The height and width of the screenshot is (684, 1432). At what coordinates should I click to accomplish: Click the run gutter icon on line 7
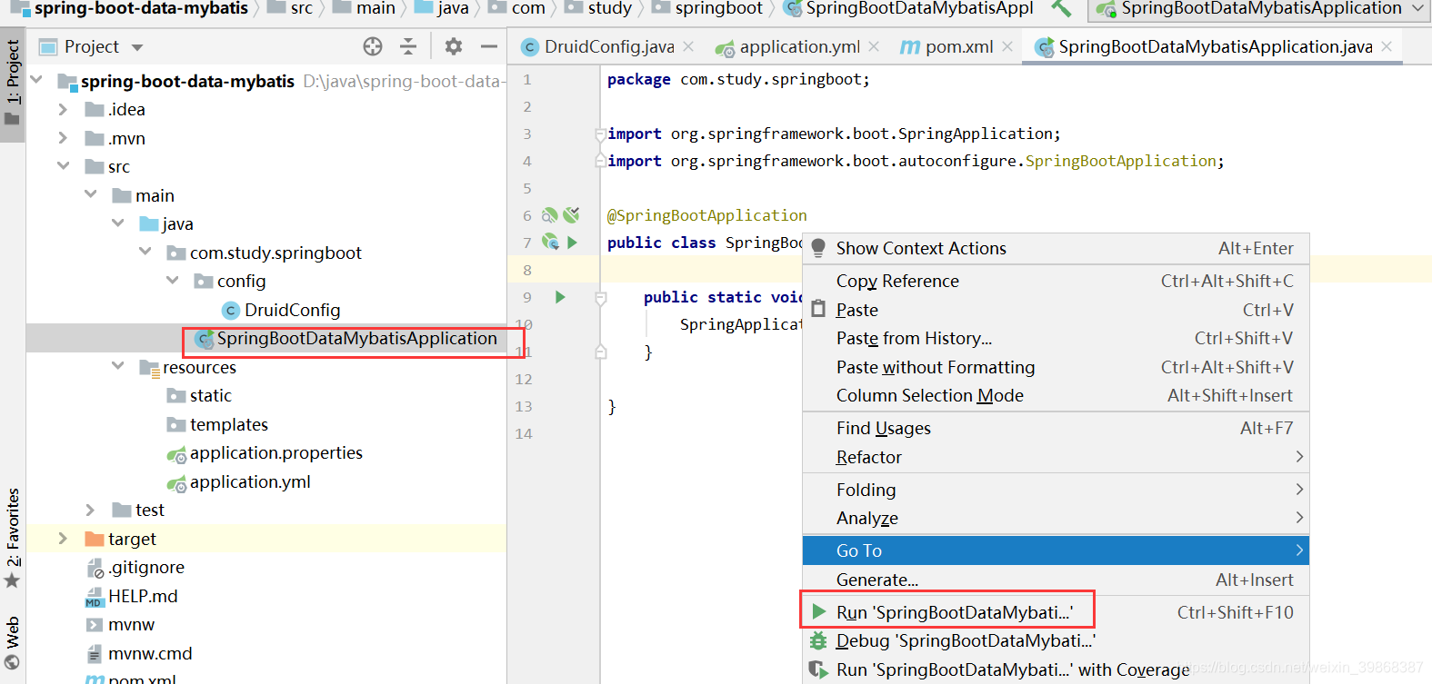(x=573, y=243)
